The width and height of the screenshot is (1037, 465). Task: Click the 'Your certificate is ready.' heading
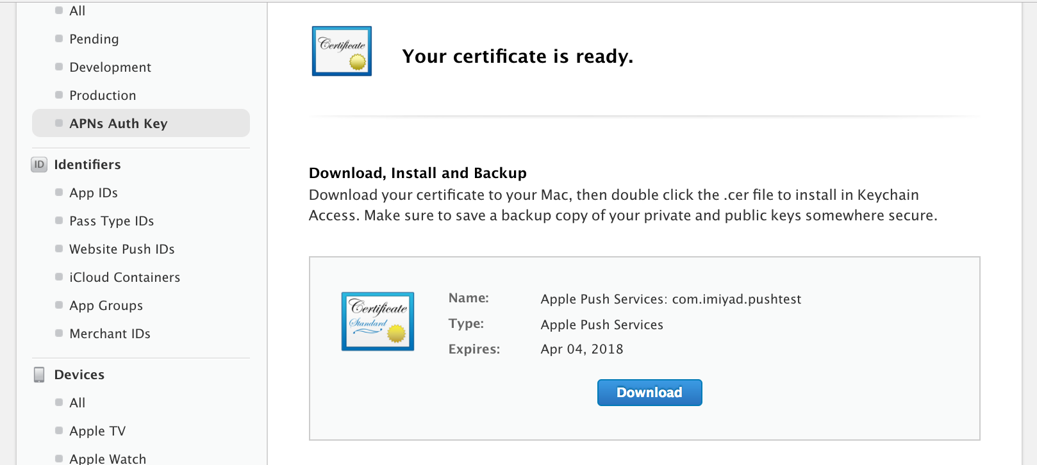tap(517, 56)
